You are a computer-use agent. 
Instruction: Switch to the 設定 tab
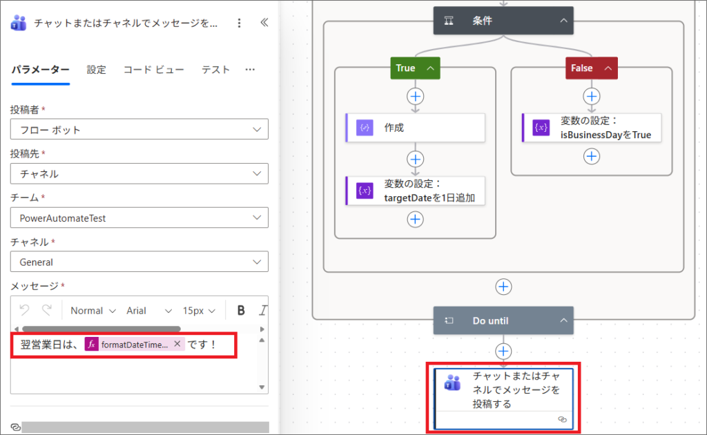[96, 70]
